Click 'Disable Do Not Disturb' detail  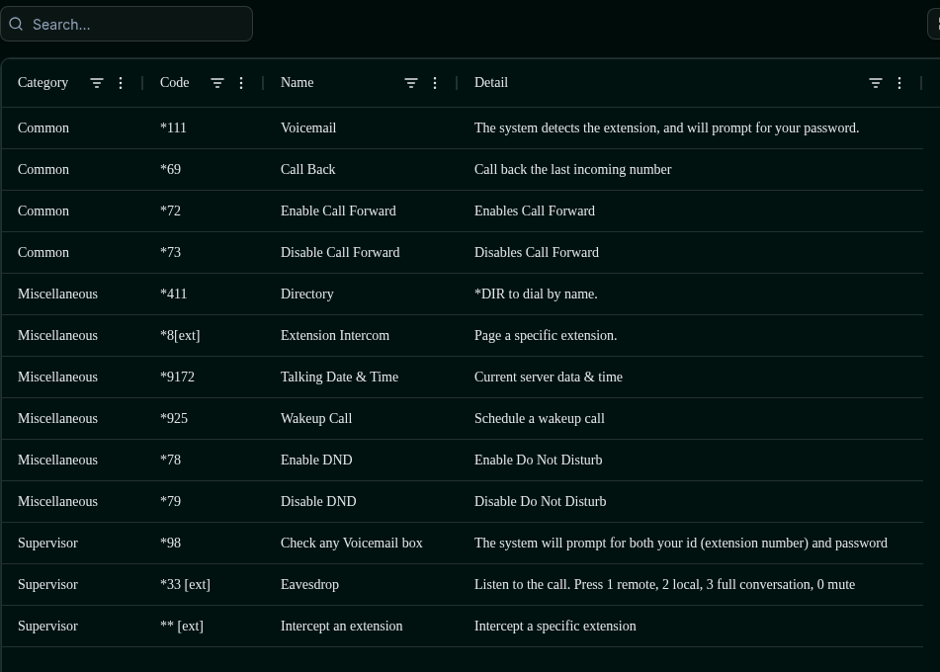(x=540, y=501)
